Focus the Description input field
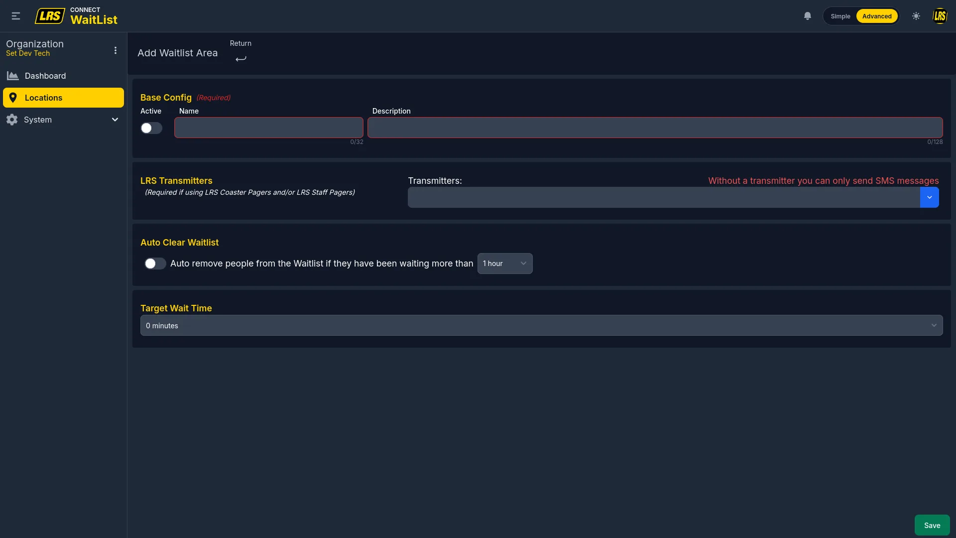Screen dimensions: 956x538 [655, 128]
